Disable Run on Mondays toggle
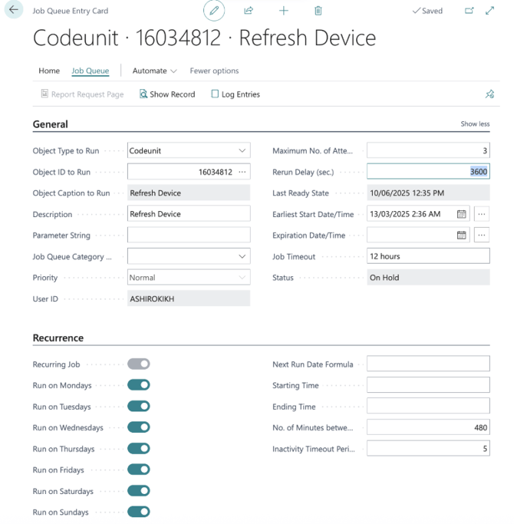Screen dimensions: 514x524 pyautogui.click(x=139, y=385)
